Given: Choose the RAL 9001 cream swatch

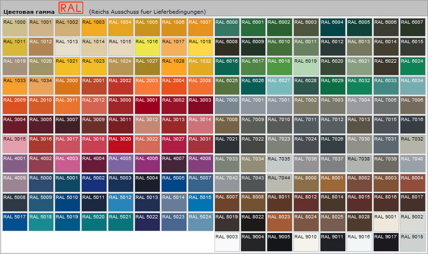Looking at the screenshot, I should [x=385, y=222].
